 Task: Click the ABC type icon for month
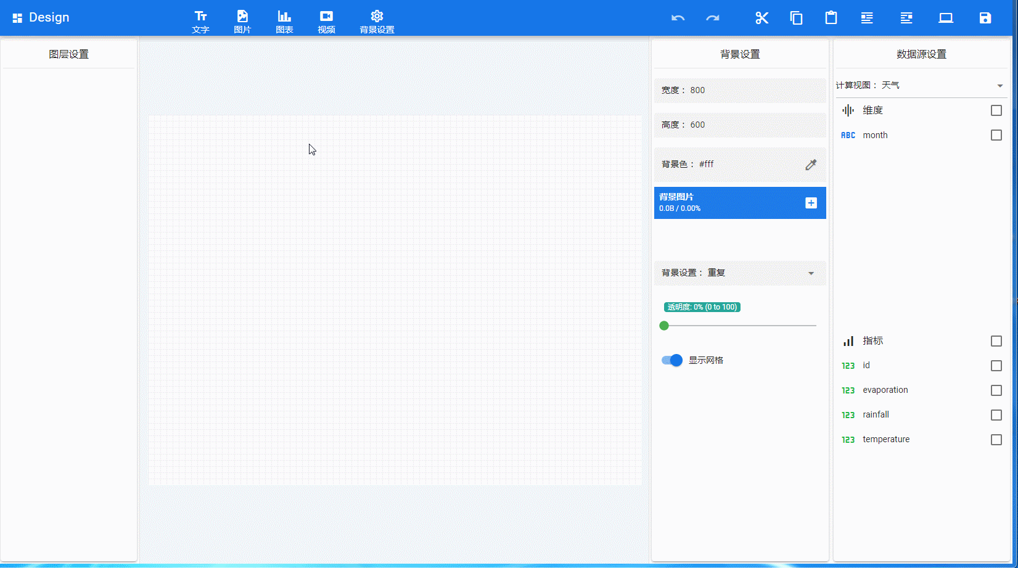[848, 135]
